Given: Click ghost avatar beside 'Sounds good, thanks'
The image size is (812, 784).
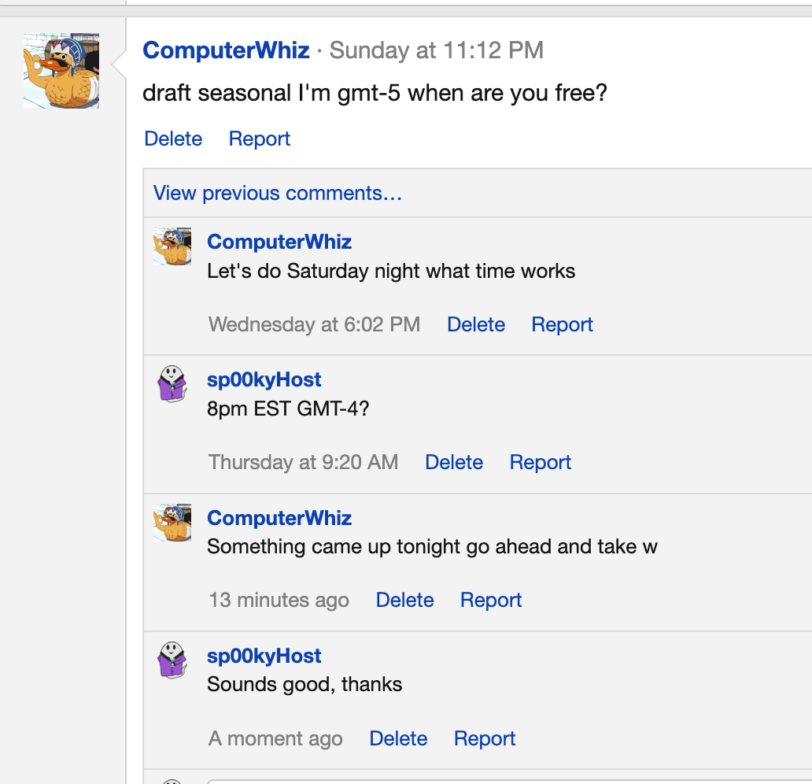Looking at the screenshot, I should tap(172, 660).
